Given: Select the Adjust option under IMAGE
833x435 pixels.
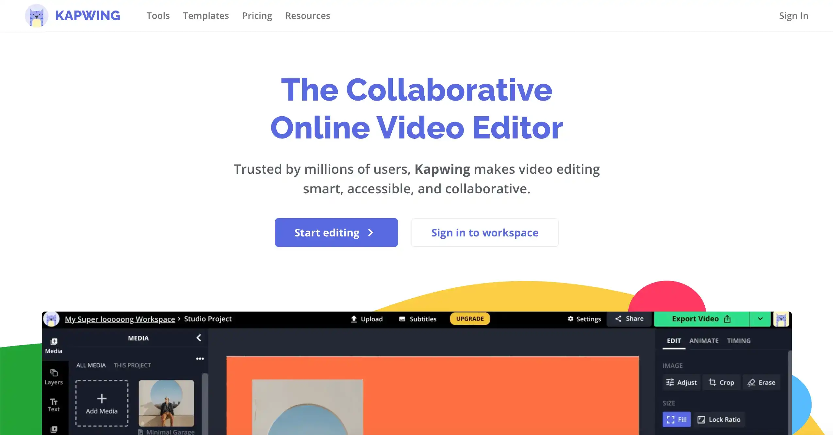Looking at the screenshot, I should [681, 382].
